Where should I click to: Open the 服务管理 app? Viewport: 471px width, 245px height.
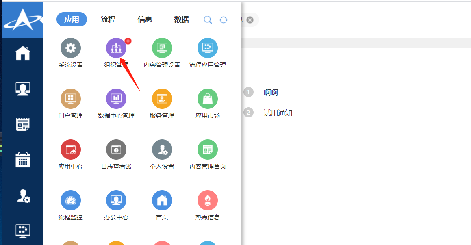[162, 99]
